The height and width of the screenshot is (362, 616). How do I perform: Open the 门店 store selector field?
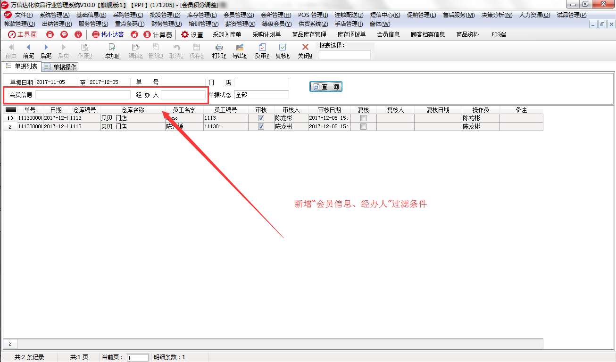261,82
